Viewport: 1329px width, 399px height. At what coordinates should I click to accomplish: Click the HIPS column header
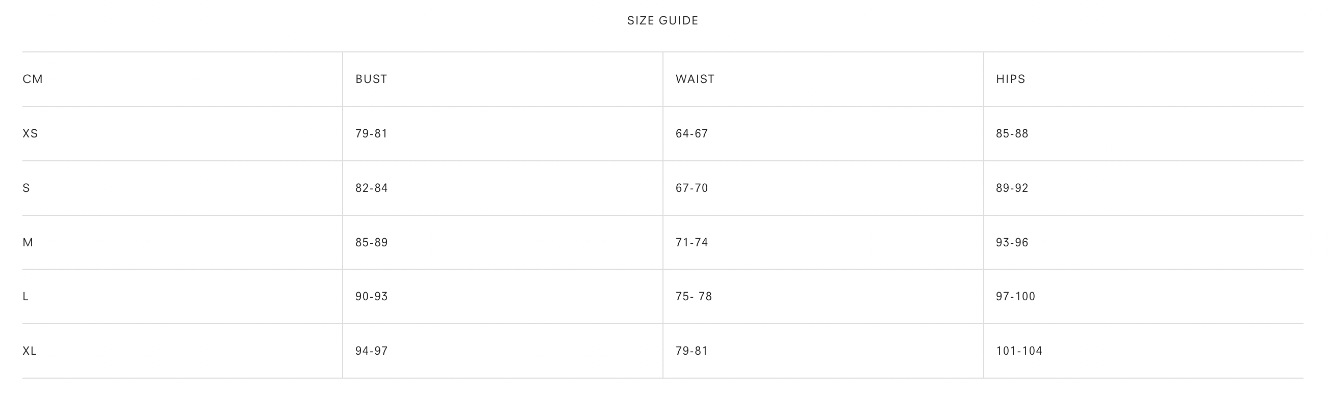(1010, 79)
